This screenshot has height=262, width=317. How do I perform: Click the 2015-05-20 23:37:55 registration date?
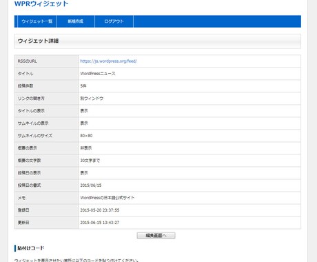pos(99,210)
